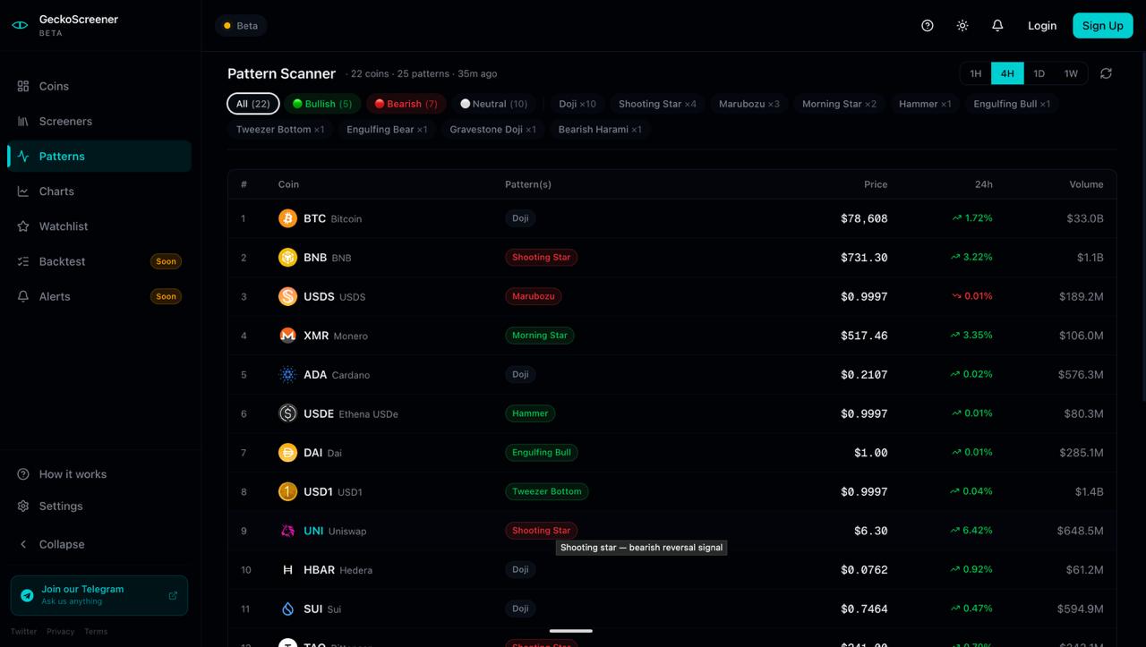1146x647 pixels.
Task: Click the Tweezer Bottom tag on USD1 row
Action: tap(547, 491)
